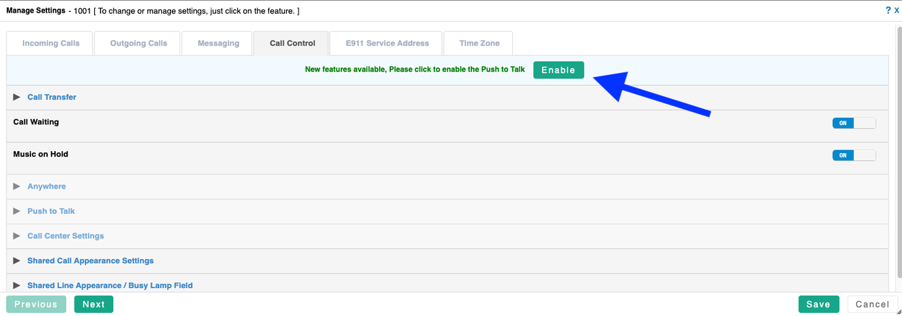Select the Messaging tab
Screen dimensions: 902x316
pos(218,43)
